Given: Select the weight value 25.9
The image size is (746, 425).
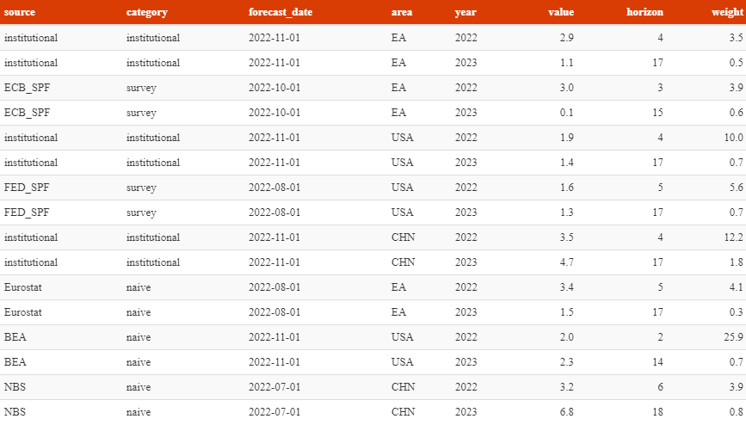Looking at the screenshot, I should [733, 337].
